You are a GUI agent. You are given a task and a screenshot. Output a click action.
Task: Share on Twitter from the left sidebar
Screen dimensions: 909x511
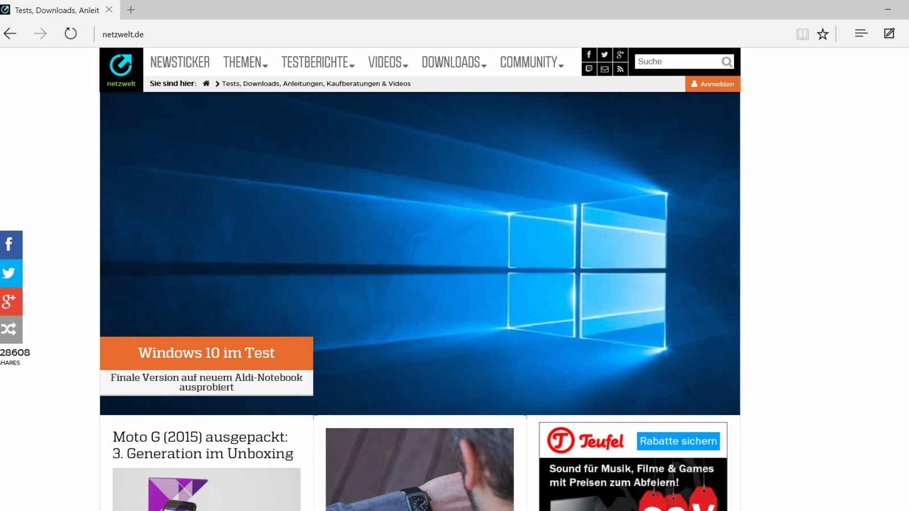pyautogui.click(x=11, y=273)
